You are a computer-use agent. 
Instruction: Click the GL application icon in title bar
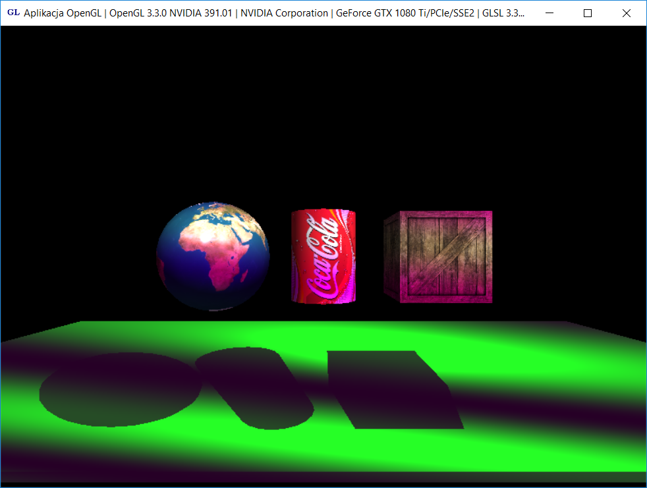(13, 13)
